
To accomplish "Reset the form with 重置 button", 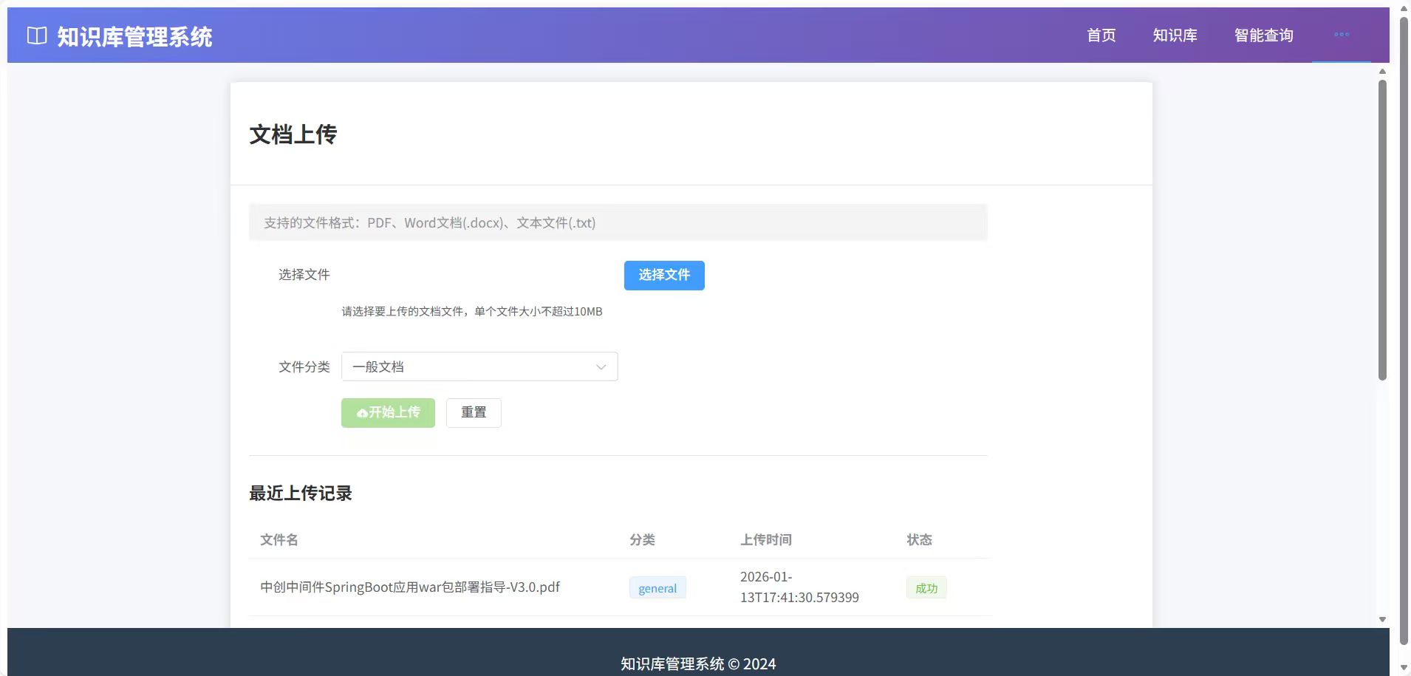I will tap(474, 412).
